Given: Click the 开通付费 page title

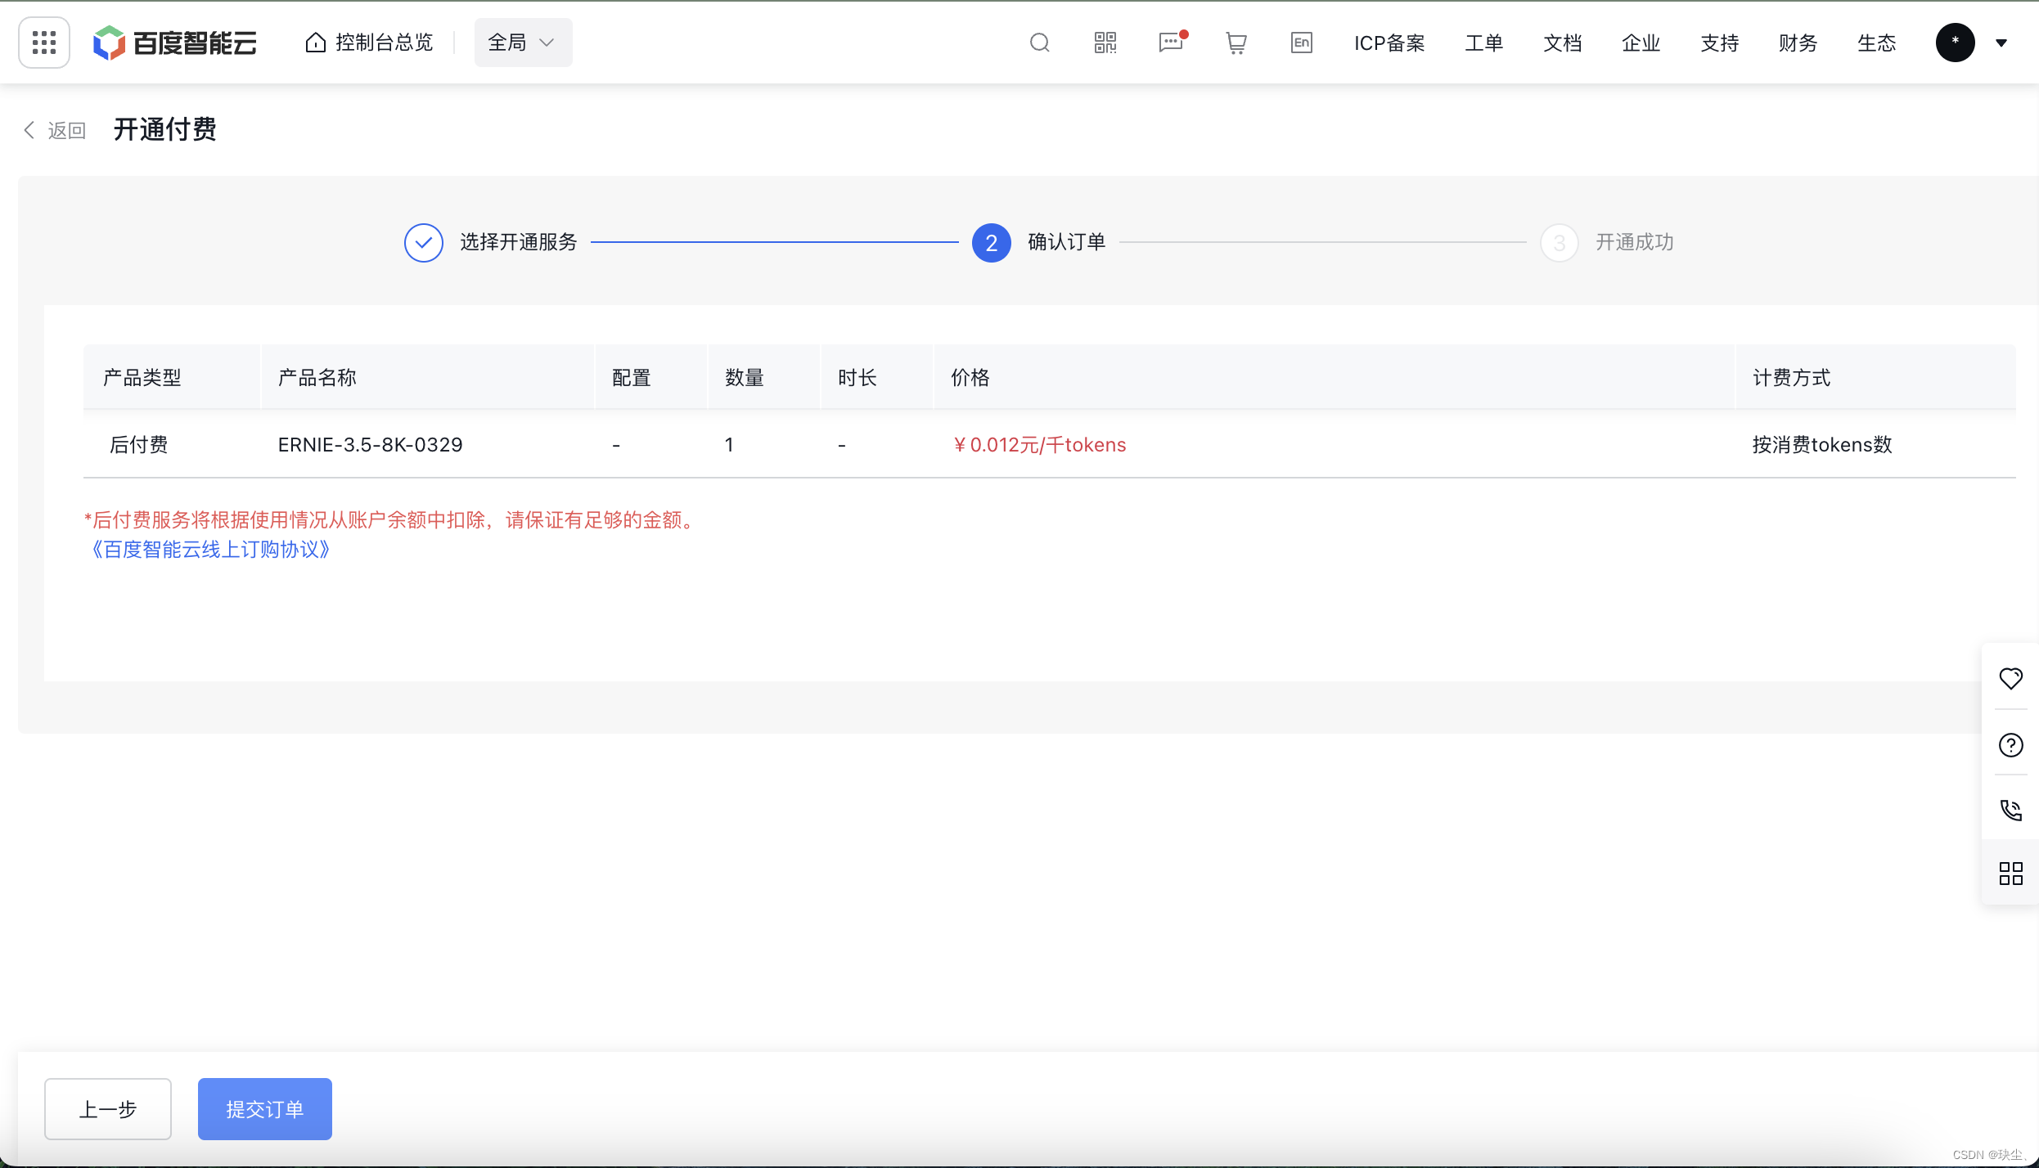Looking at the screenshot, I should (165, 129).
